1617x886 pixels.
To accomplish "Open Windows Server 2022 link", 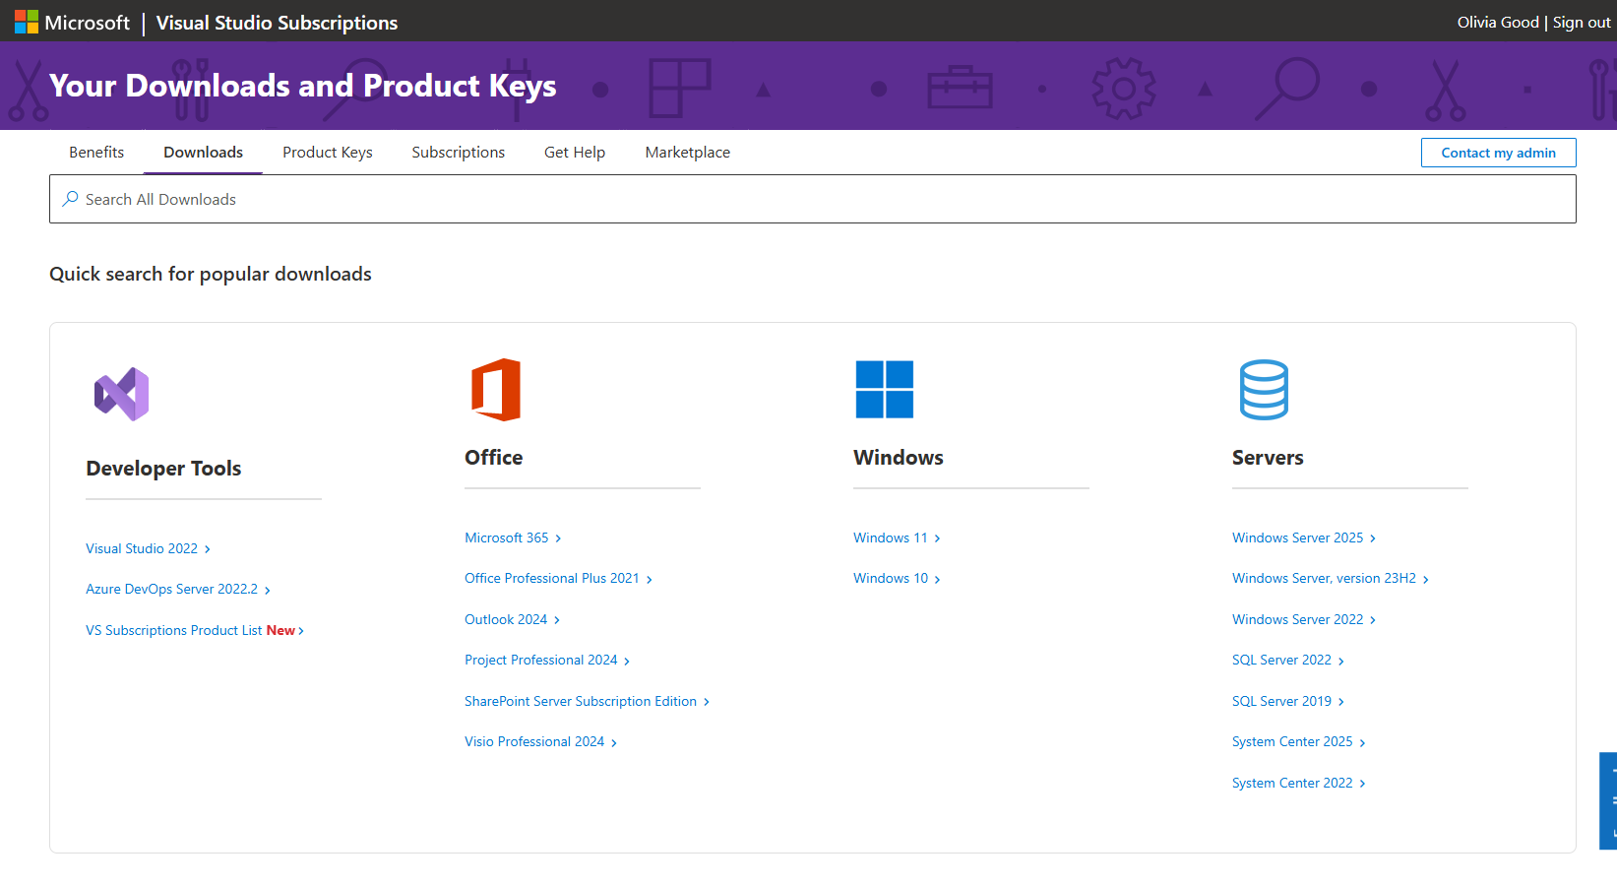I will coord(1304,619).
